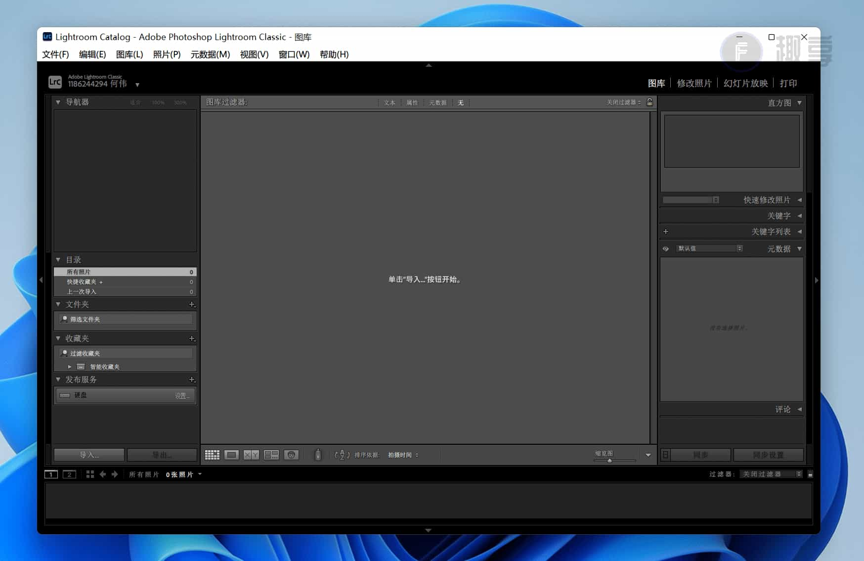This screenshot has height=561, width=864.
Task: Collapse the 文件夹 panel
Action: tap(58, 304)
